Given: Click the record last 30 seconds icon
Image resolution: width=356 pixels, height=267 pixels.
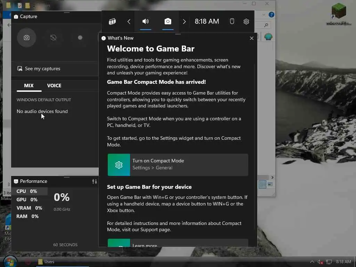Looking at the screenshot, I should (x=53, y=38).
